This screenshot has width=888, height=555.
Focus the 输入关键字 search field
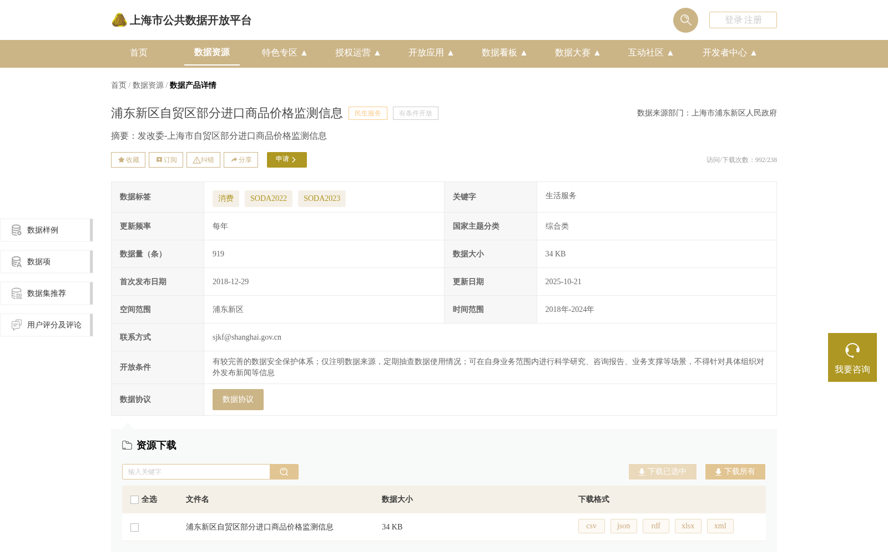(196, 472)
